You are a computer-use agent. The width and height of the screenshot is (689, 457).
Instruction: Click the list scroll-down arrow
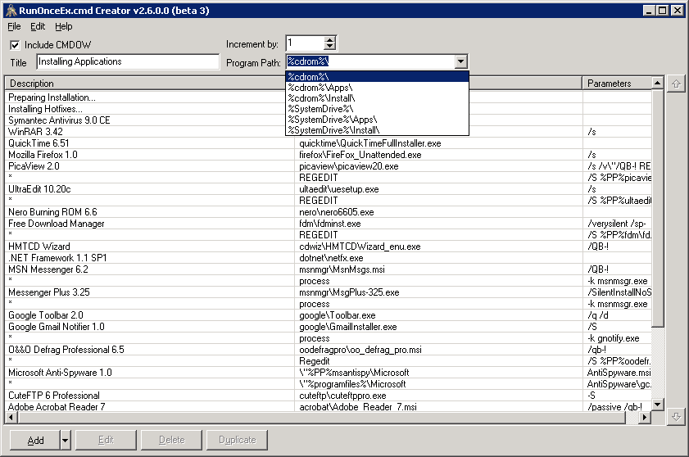(657, 405)
